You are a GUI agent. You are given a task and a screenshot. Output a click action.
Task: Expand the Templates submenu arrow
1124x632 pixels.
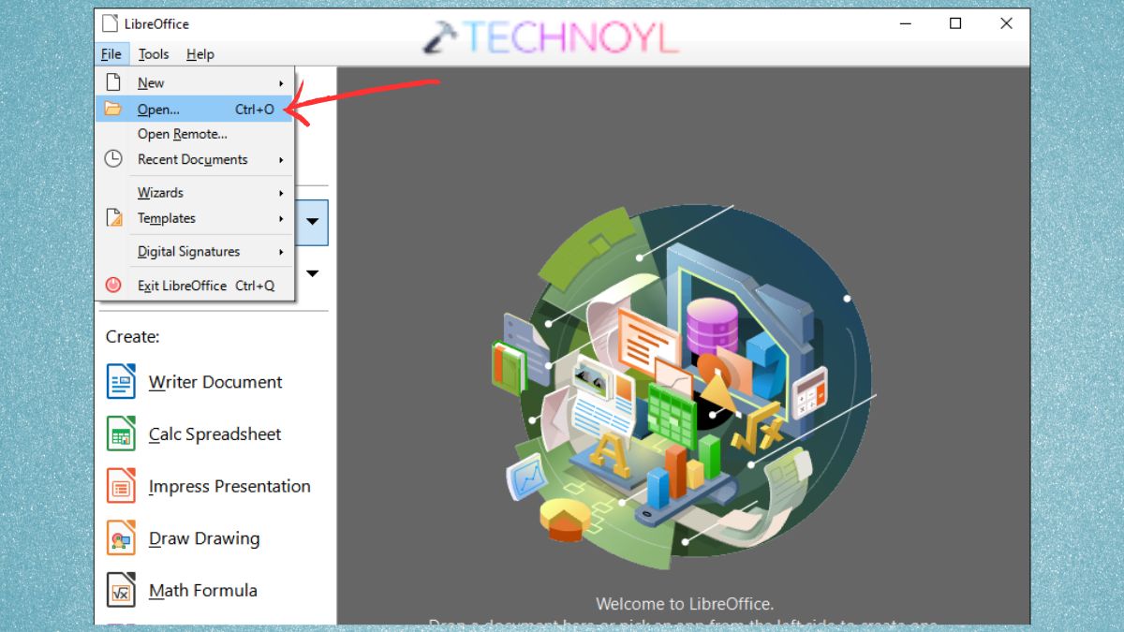click(x=281, y=219)
